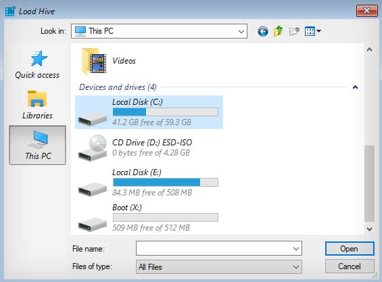Screen dimensions: 382x282
Task: Click the Local Disk (C:) usage bar
Action: (166, 112)
